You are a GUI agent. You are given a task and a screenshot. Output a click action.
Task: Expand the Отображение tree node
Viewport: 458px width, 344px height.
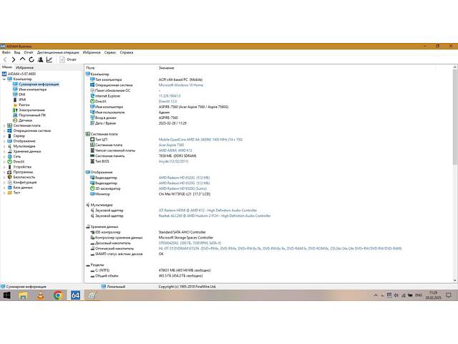tap(4, 141)
